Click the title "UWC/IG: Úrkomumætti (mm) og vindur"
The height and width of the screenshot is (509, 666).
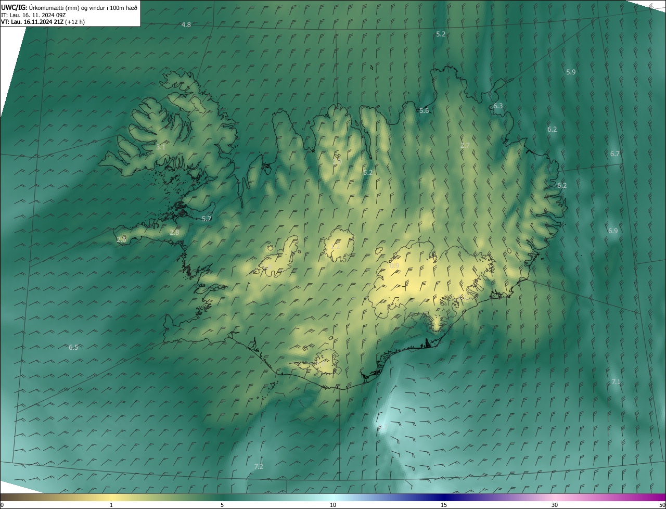coord(69,7)
